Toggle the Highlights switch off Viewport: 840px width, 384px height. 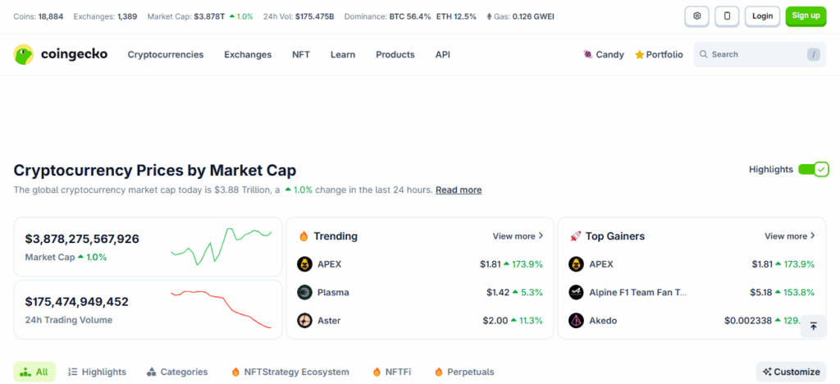pyautogui.click(x=813, y=169)
